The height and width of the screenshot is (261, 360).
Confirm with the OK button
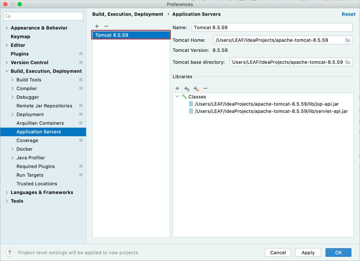pos(338,252)
